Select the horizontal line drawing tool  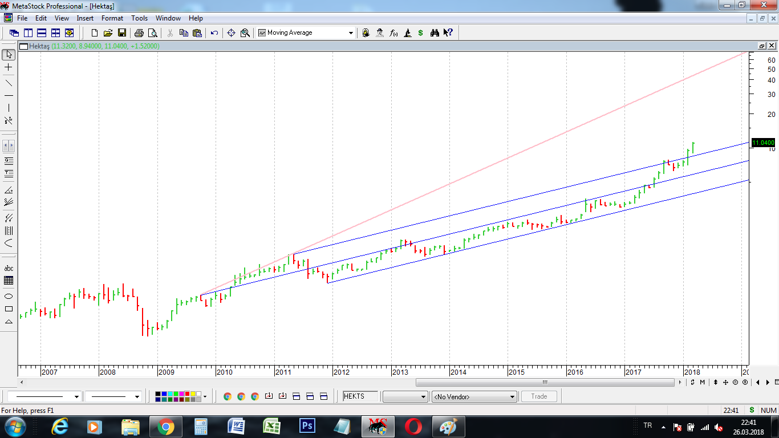tap(9, 96)
